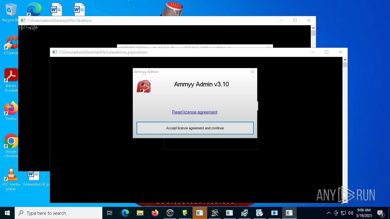Open Task View on the taskbar
The image size is (390, 219).
(110, 213)
